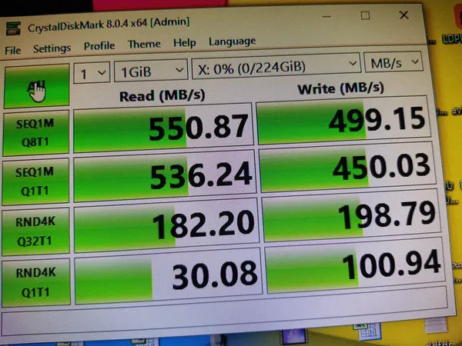The width and height of the screenshot is (462, 346).
Task: Open the Help menu
Action: click(185, 43)
